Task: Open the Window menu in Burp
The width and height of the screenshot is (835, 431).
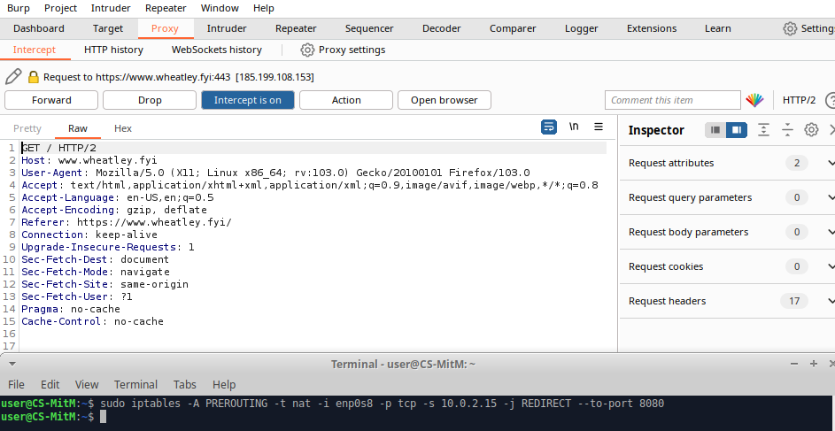Action: pos(220,8)
